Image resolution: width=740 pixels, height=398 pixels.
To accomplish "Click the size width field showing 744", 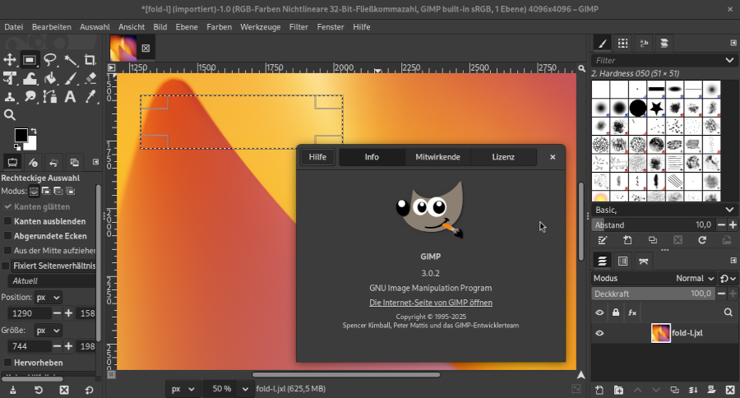I will tap(29, 346).
